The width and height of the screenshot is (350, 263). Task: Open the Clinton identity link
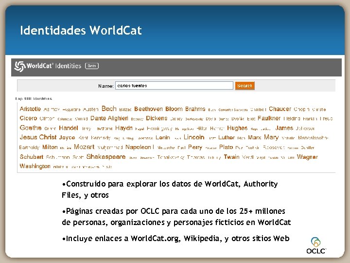(x=47, y=118)
